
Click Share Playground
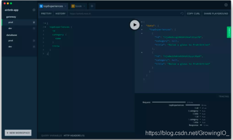click(216, 13)
